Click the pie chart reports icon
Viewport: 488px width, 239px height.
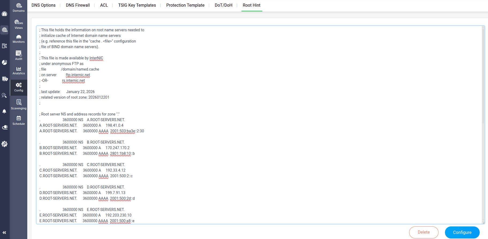coord(5,62)
